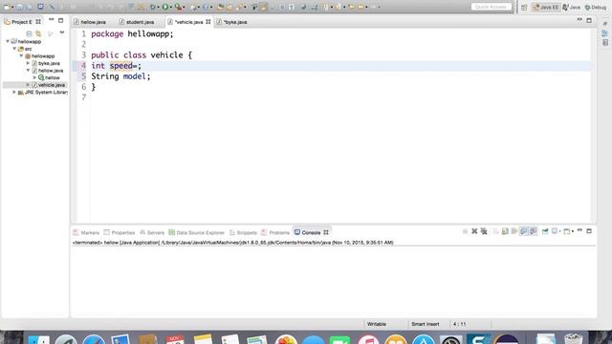Open the Problems tab
612x344 pixels.
coord(275,232)
